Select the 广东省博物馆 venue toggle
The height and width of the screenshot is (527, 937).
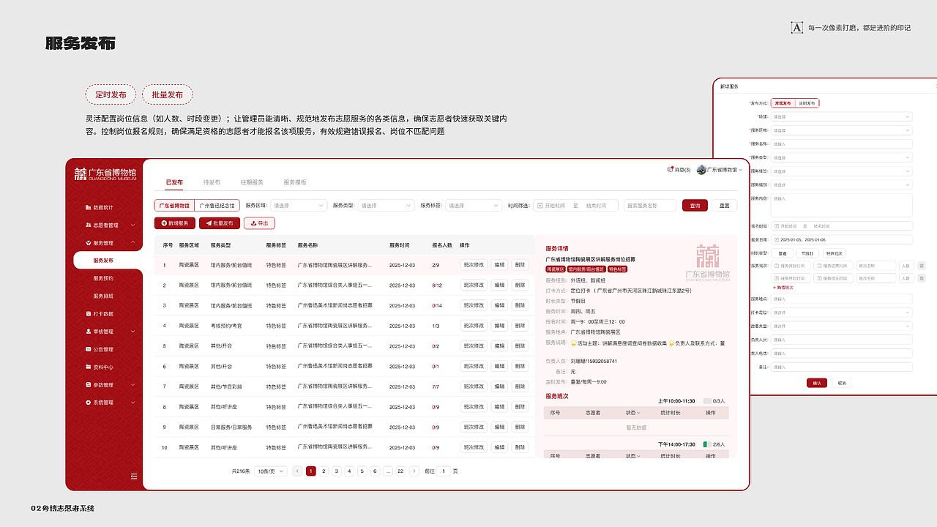tap(175, 206)
